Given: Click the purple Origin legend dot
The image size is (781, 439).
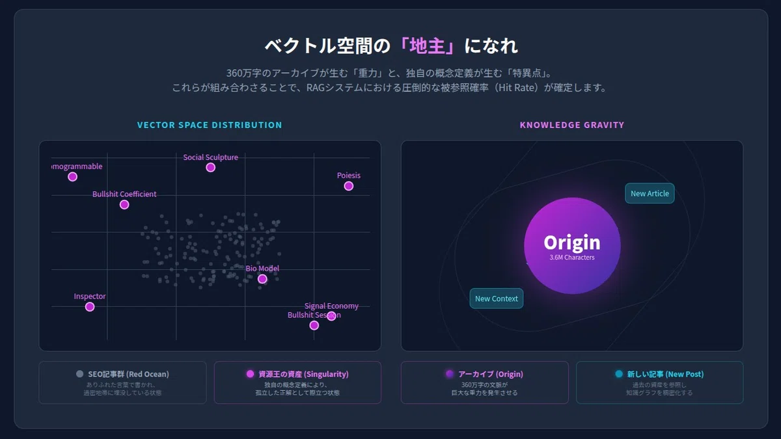Looking at the screenshot, I should coord(450,374).
